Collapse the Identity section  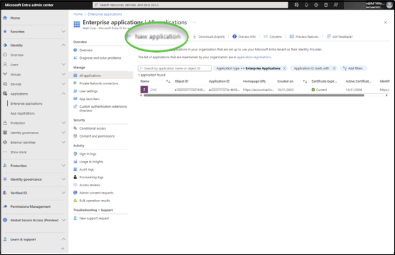tap(64, 45)
